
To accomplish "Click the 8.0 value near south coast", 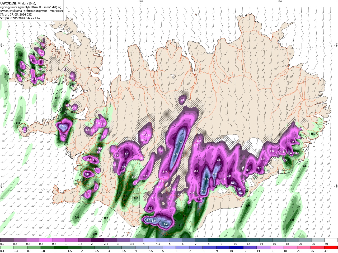I will point(148,220).
